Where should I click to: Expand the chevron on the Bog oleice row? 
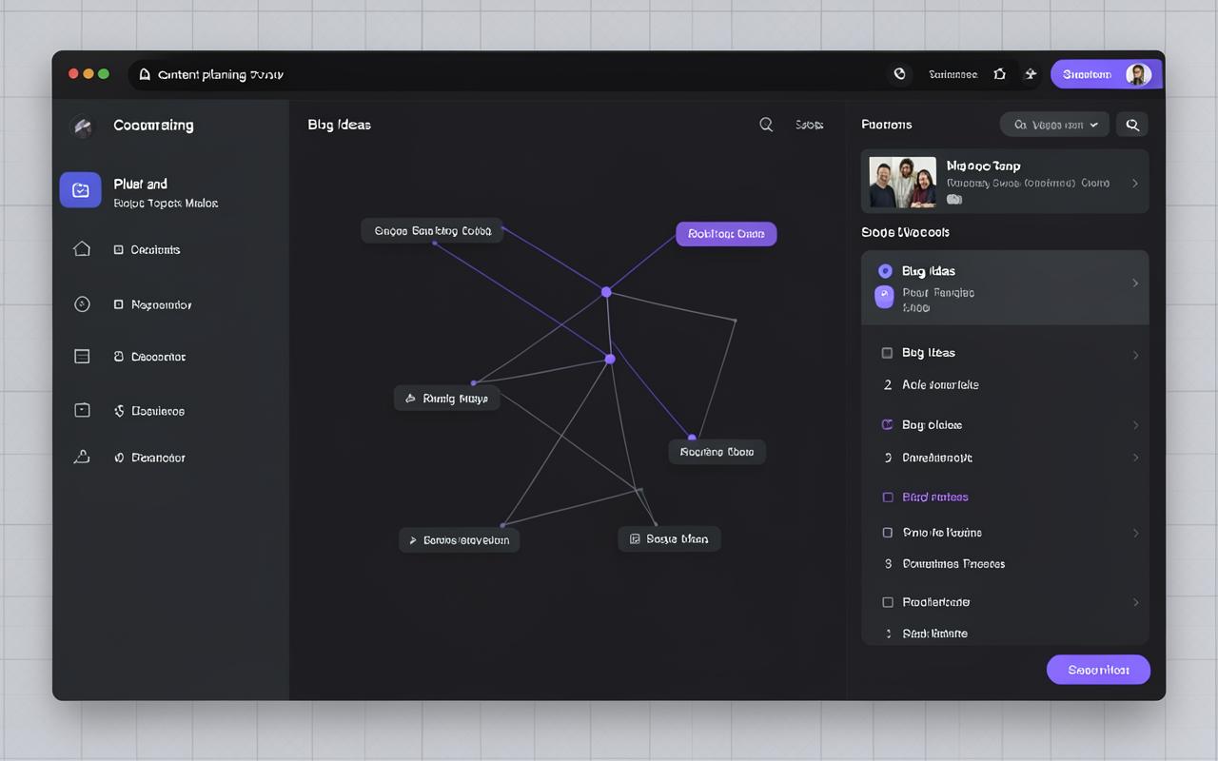point(1134,425)
